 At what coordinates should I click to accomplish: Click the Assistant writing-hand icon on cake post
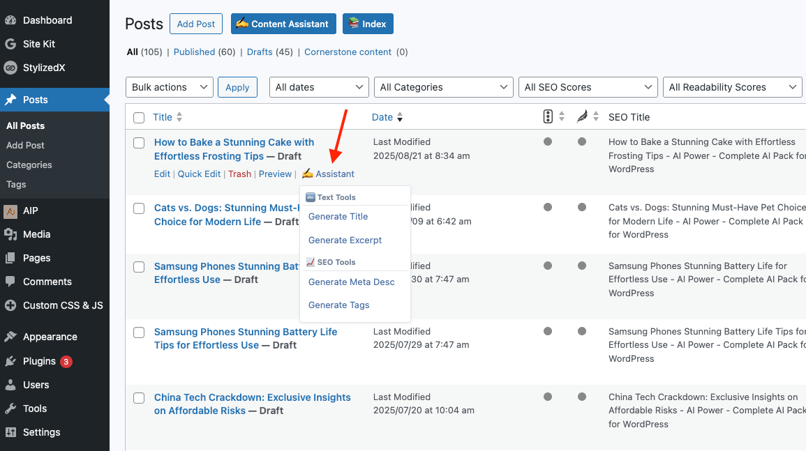point(307,174)
